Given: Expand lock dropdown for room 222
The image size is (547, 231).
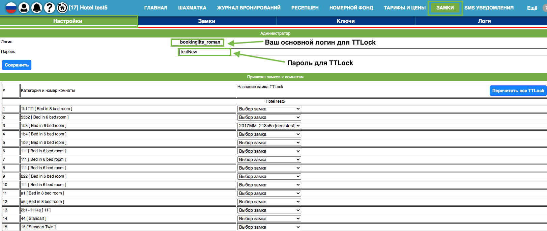Looking at the screenshot, I should (269, 177).
